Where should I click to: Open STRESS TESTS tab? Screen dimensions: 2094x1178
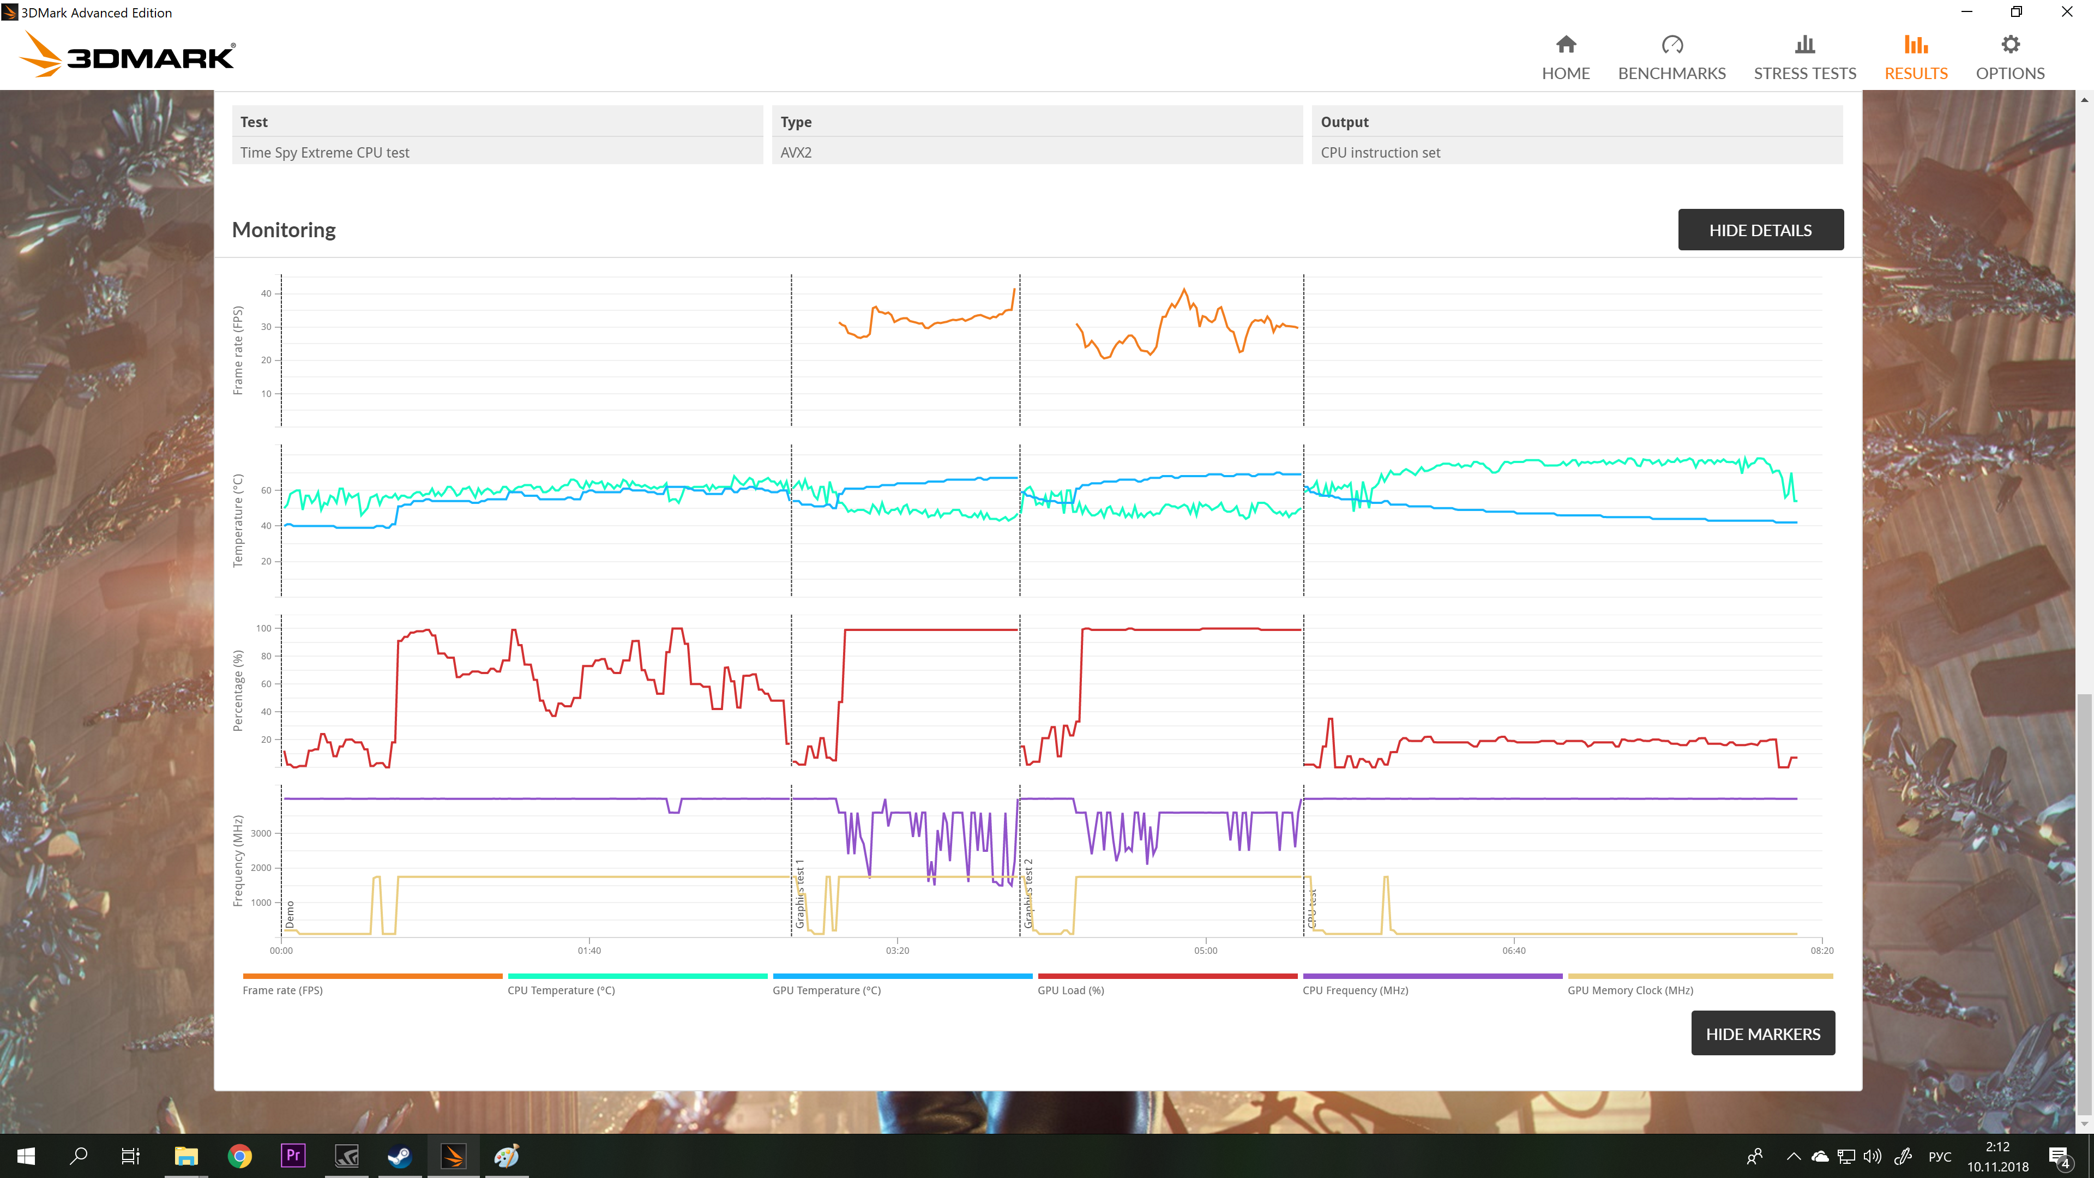(x=1804, y=58)
